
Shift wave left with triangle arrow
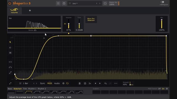(95, 83)
